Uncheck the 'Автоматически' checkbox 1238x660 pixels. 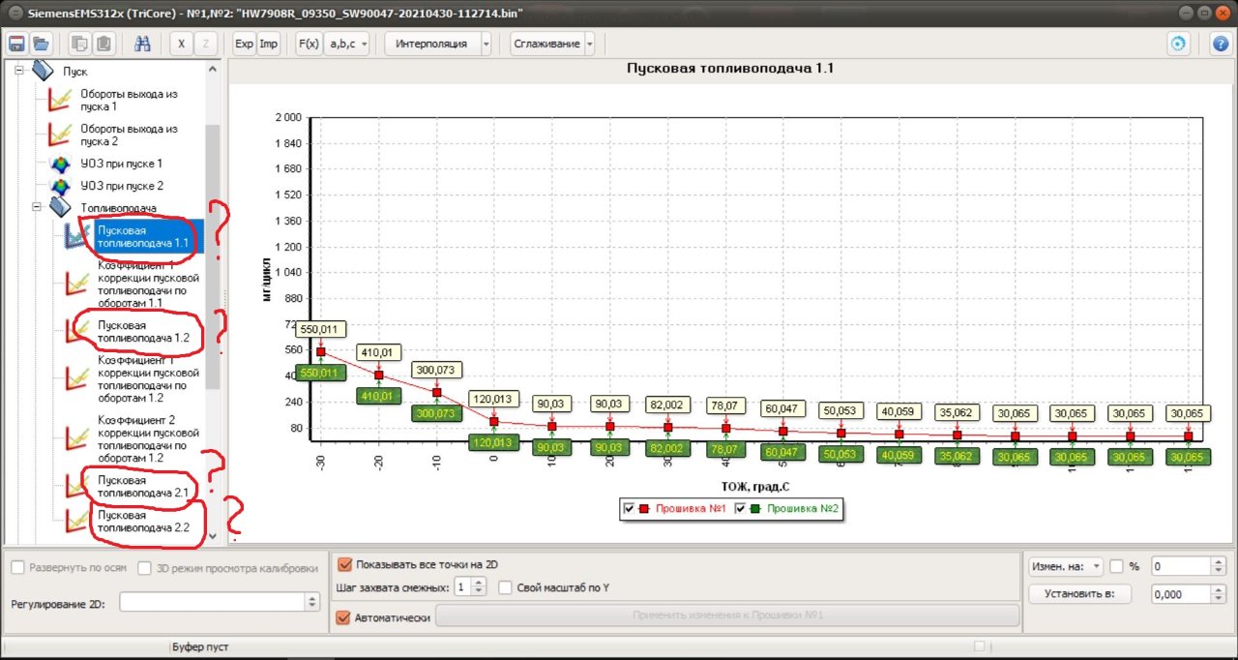click(342, 617)
